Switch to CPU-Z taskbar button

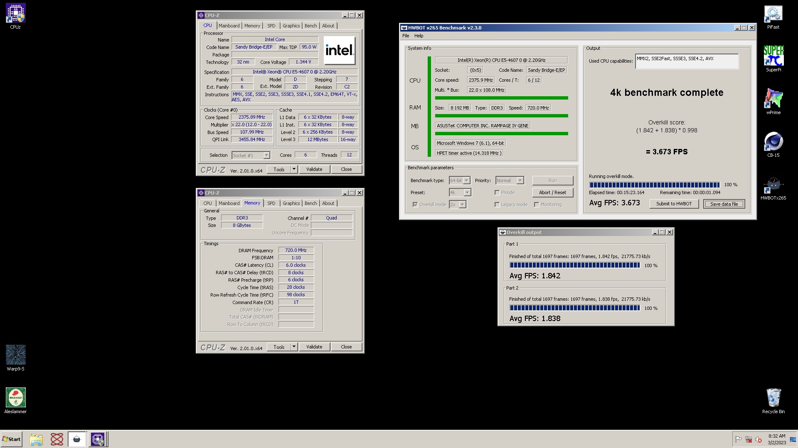pyautogui.click(x=98, y=439)
